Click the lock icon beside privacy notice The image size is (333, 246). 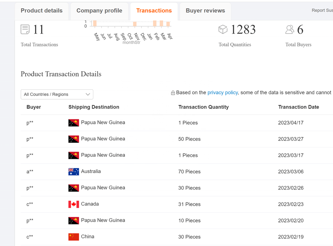pos(173,93)
